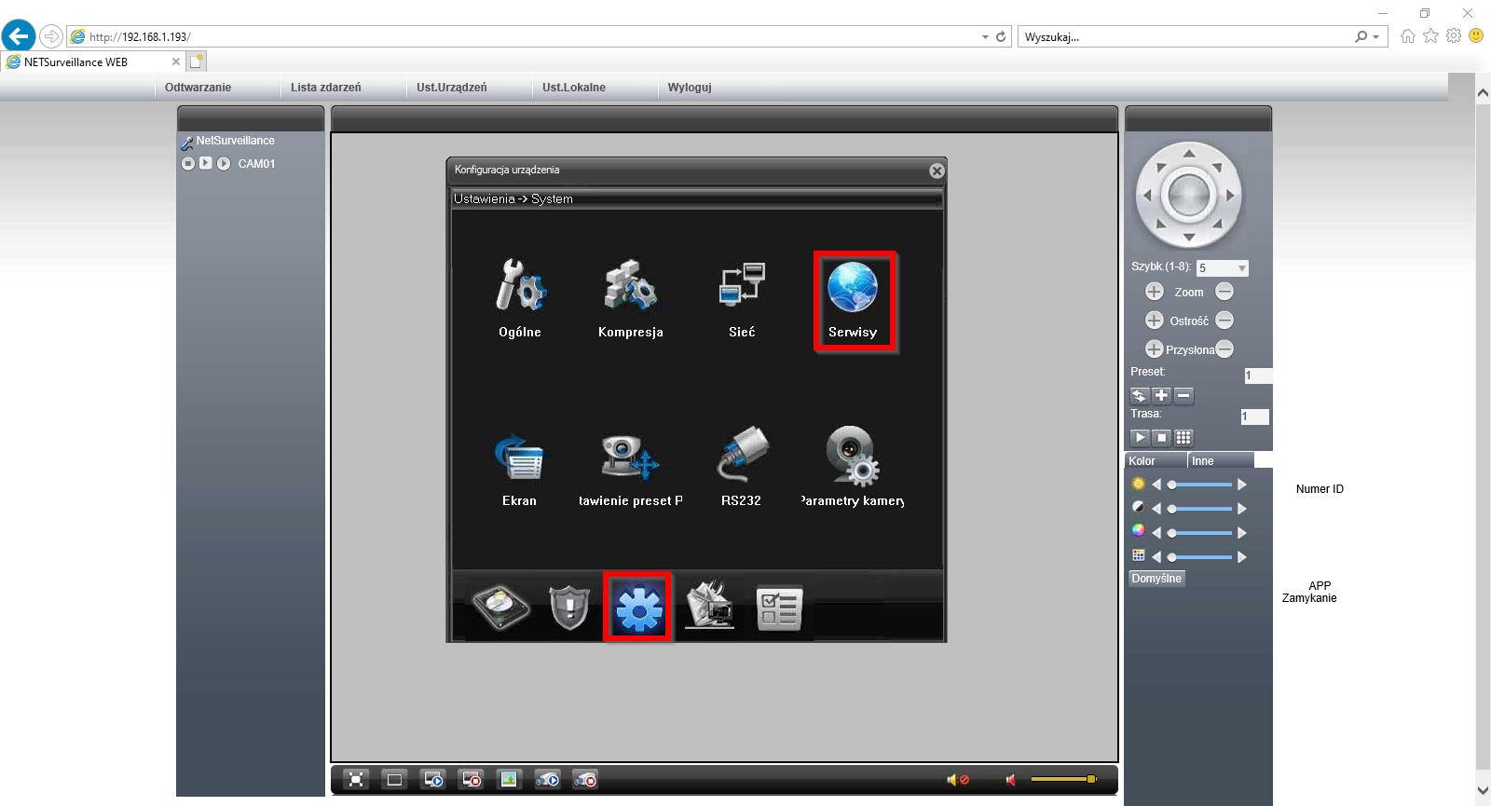Select the hard disk recording tab icon

(x=500, y=608)
